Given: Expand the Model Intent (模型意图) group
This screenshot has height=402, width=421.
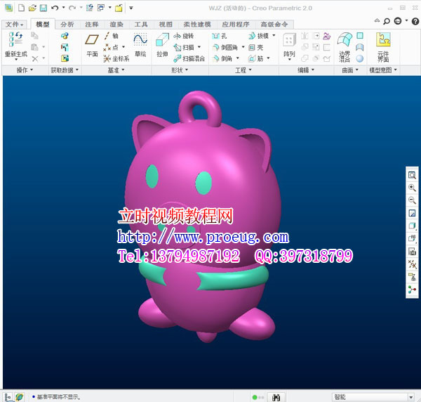Looking at the screenshot, I should point(383,70).
